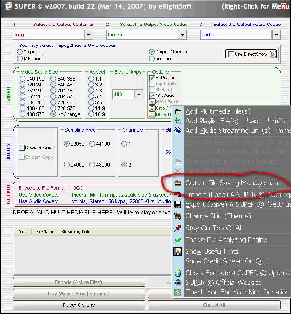Click the Stay On Top pushpin icon
The image size is (291, 314).
coord(178,228)
